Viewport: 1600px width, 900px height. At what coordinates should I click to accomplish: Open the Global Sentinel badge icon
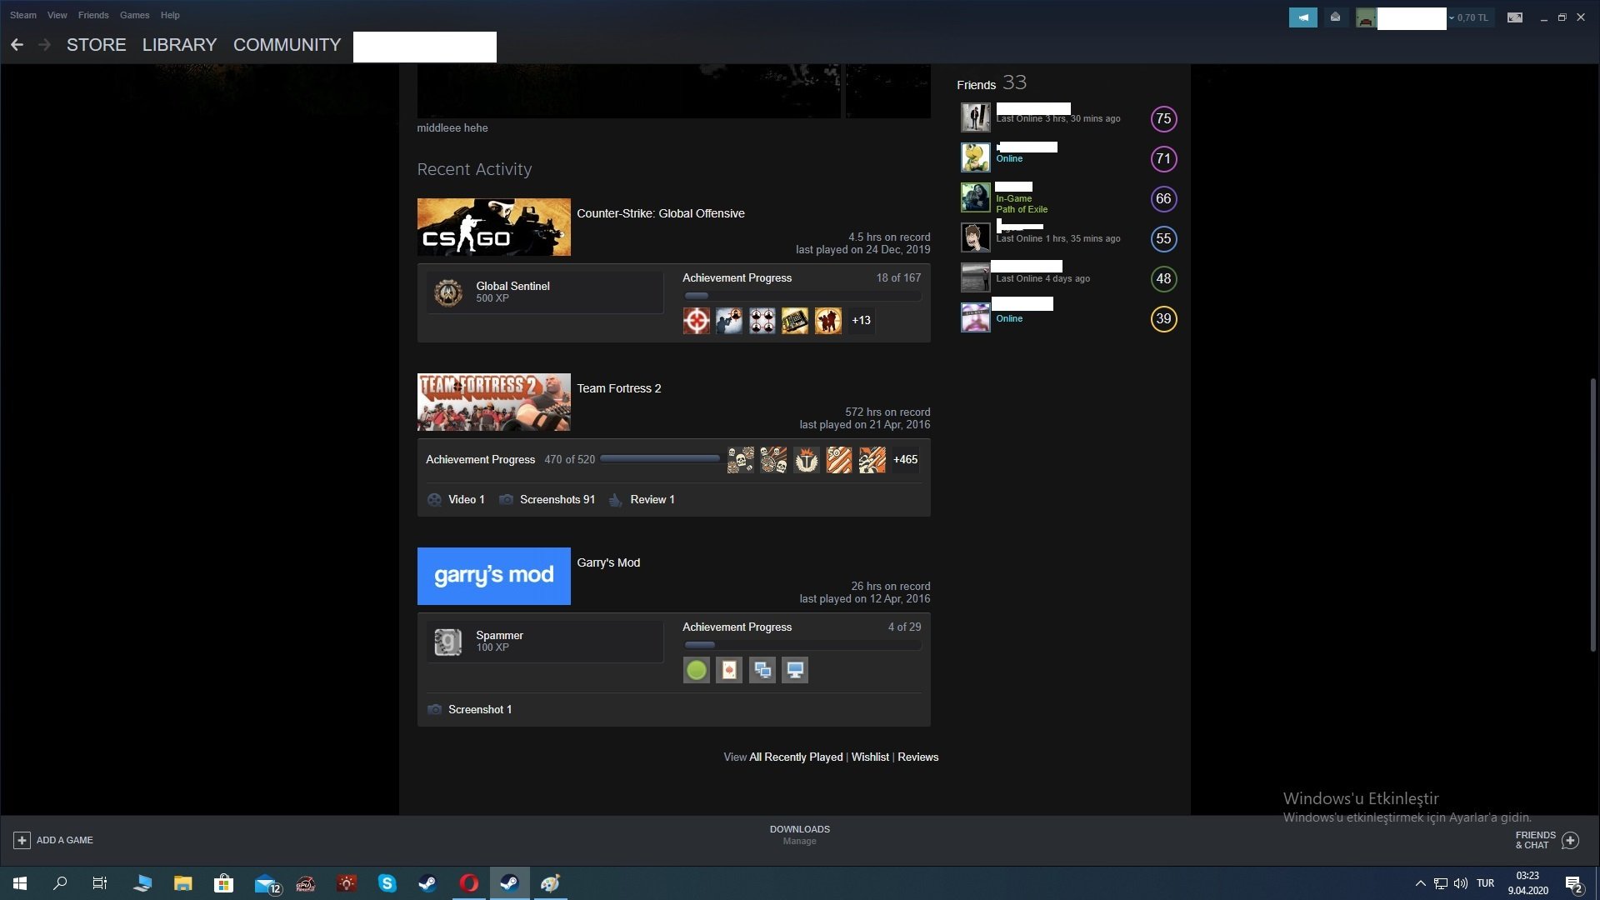pyautogui.click(x=448, y=292)
